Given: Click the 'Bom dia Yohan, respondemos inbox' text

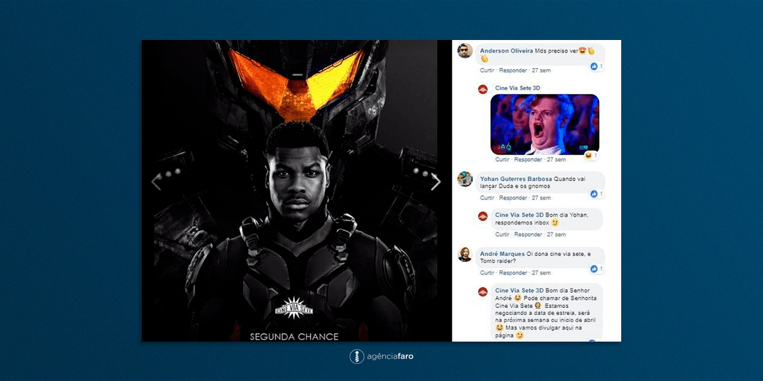Looking at the screenshot, I should pos(542,219).
